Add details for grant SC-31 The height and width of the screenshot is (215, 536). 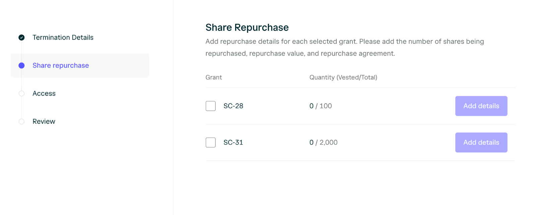[x=481, y=143]
